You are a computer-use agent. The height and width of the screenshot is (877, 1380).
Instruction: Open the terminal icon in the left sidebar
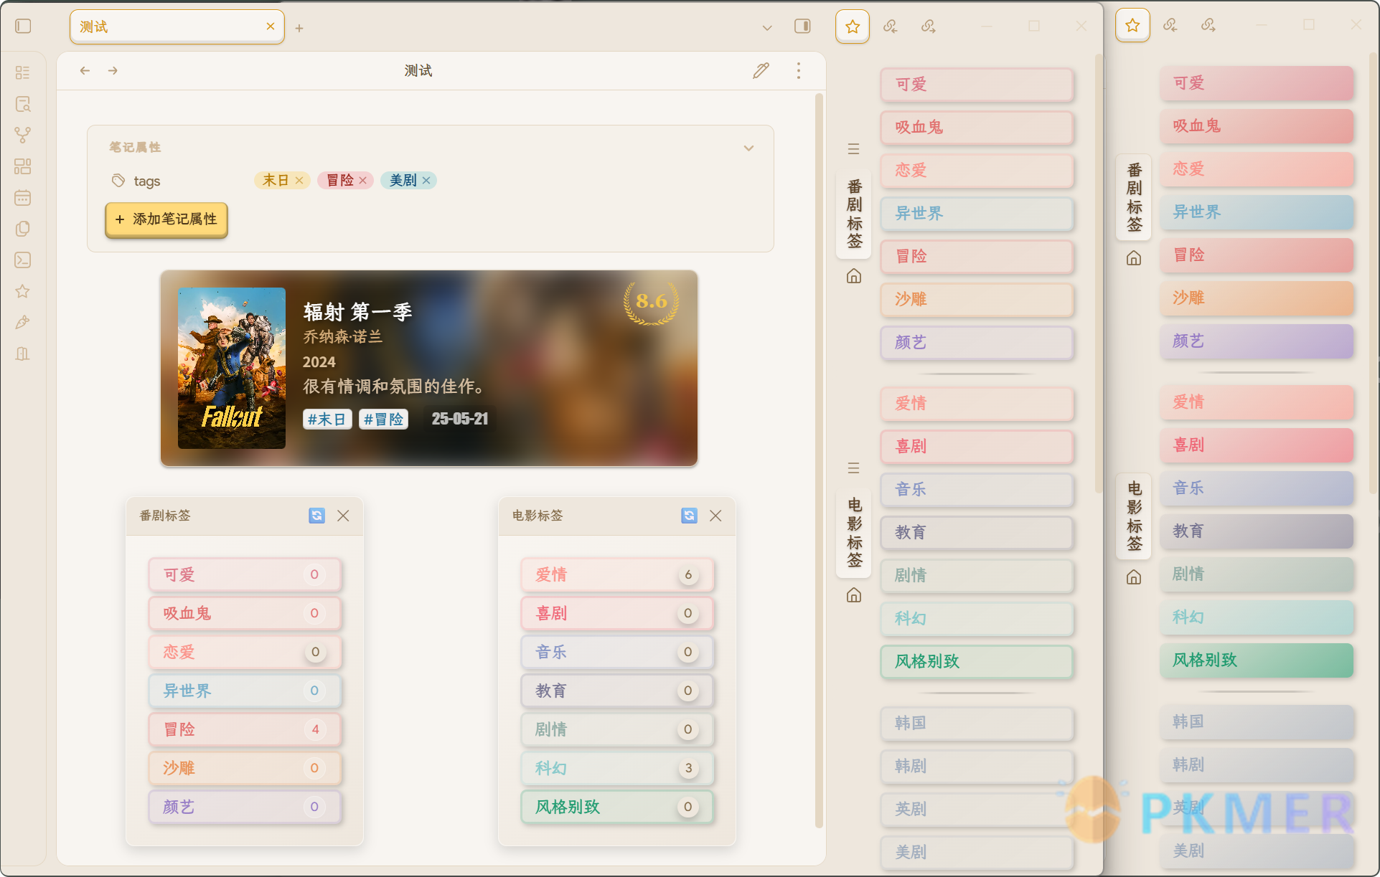[23, 260]
